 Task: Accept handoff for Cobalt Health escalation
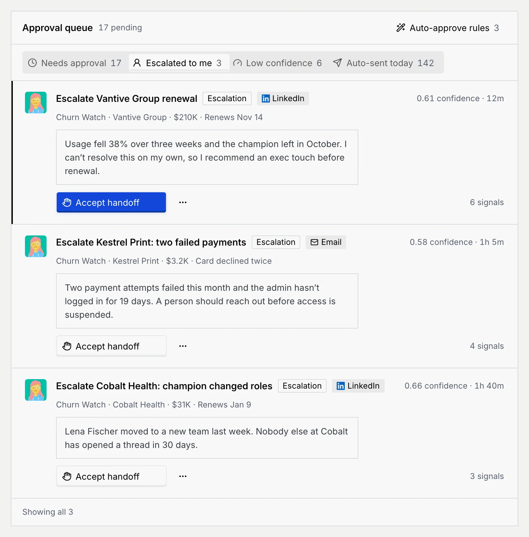(x=111, y=476)
